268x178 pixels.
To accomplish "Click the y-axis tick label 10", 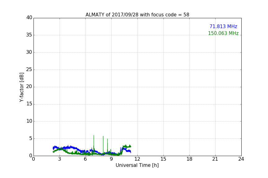I will coord(29,121).
